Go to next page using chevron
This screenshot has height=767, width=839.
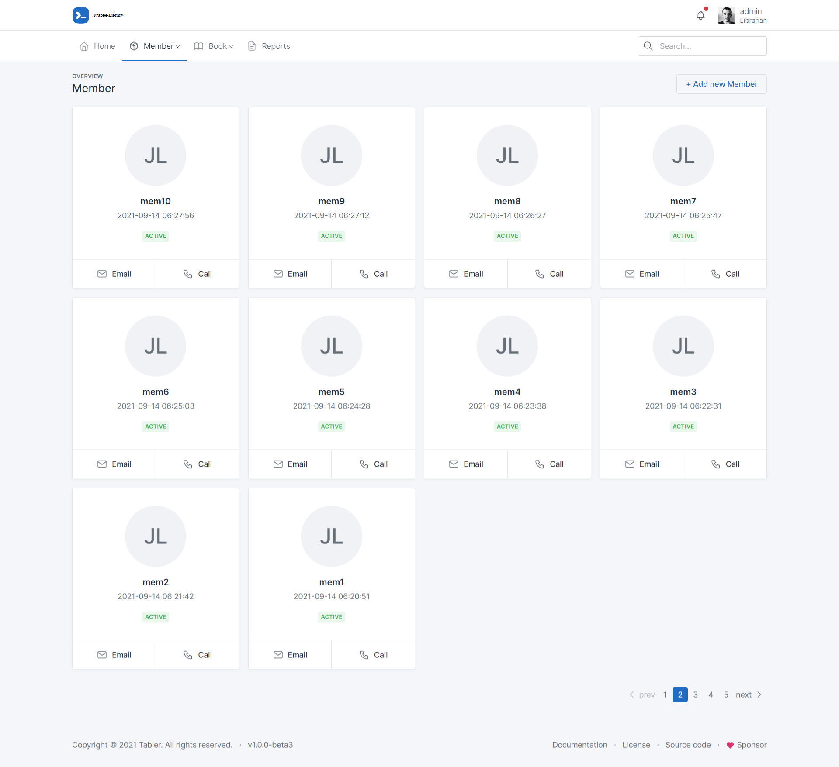[x=759, y=695]
